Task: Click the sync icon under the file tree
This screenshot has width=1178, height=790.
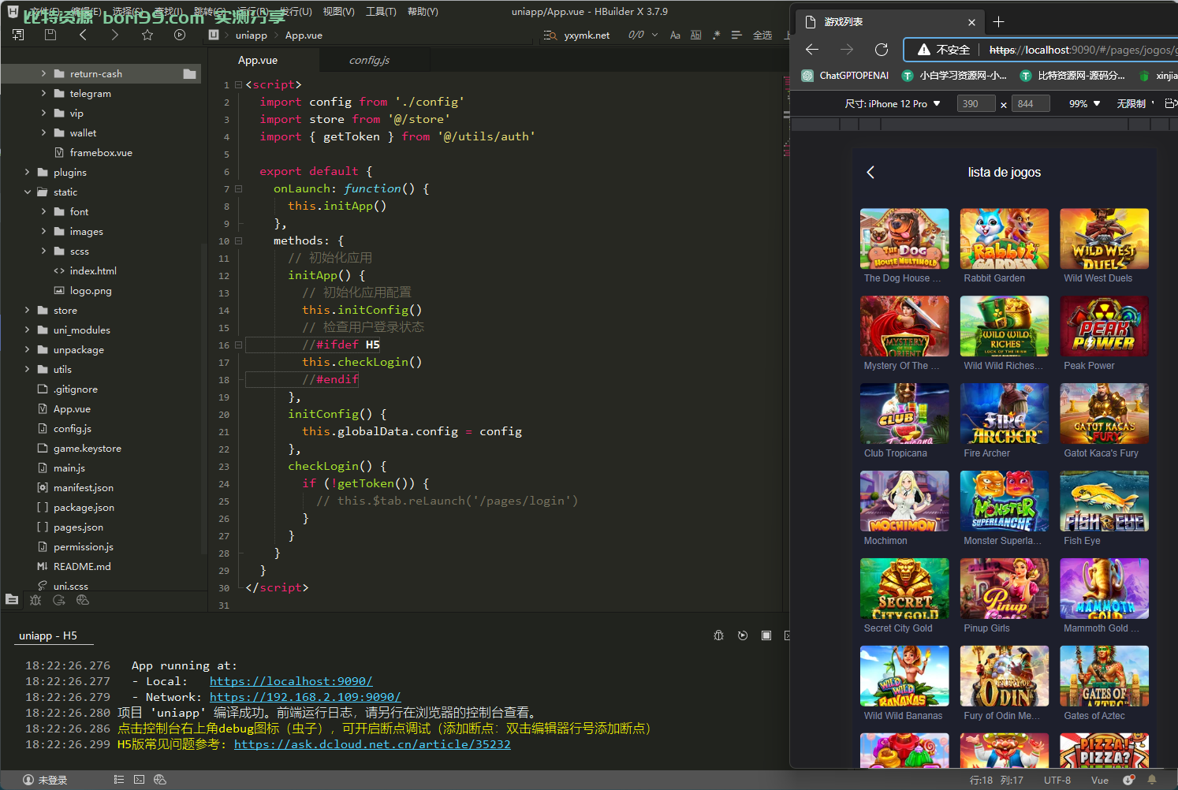Action: (x=59, y=600)
